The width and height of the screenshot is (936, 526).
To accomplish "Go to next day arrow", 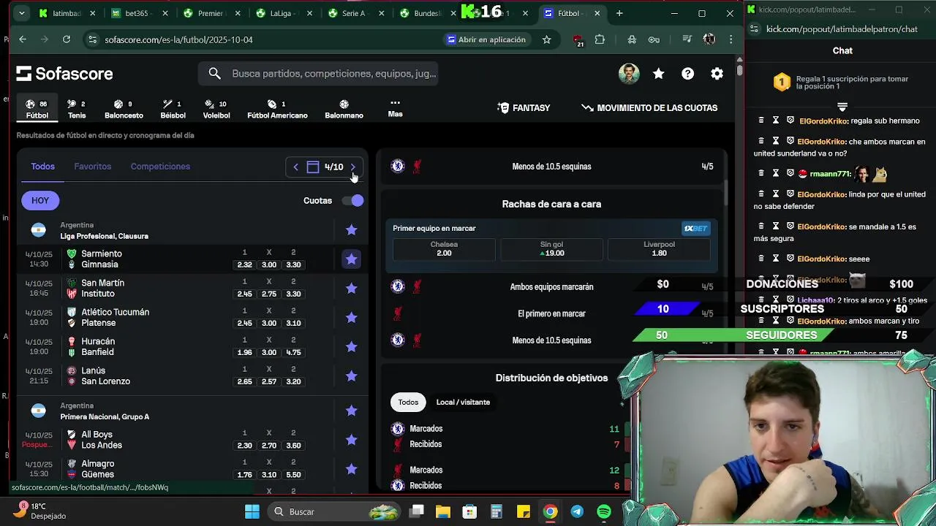I will coord(353,167).
